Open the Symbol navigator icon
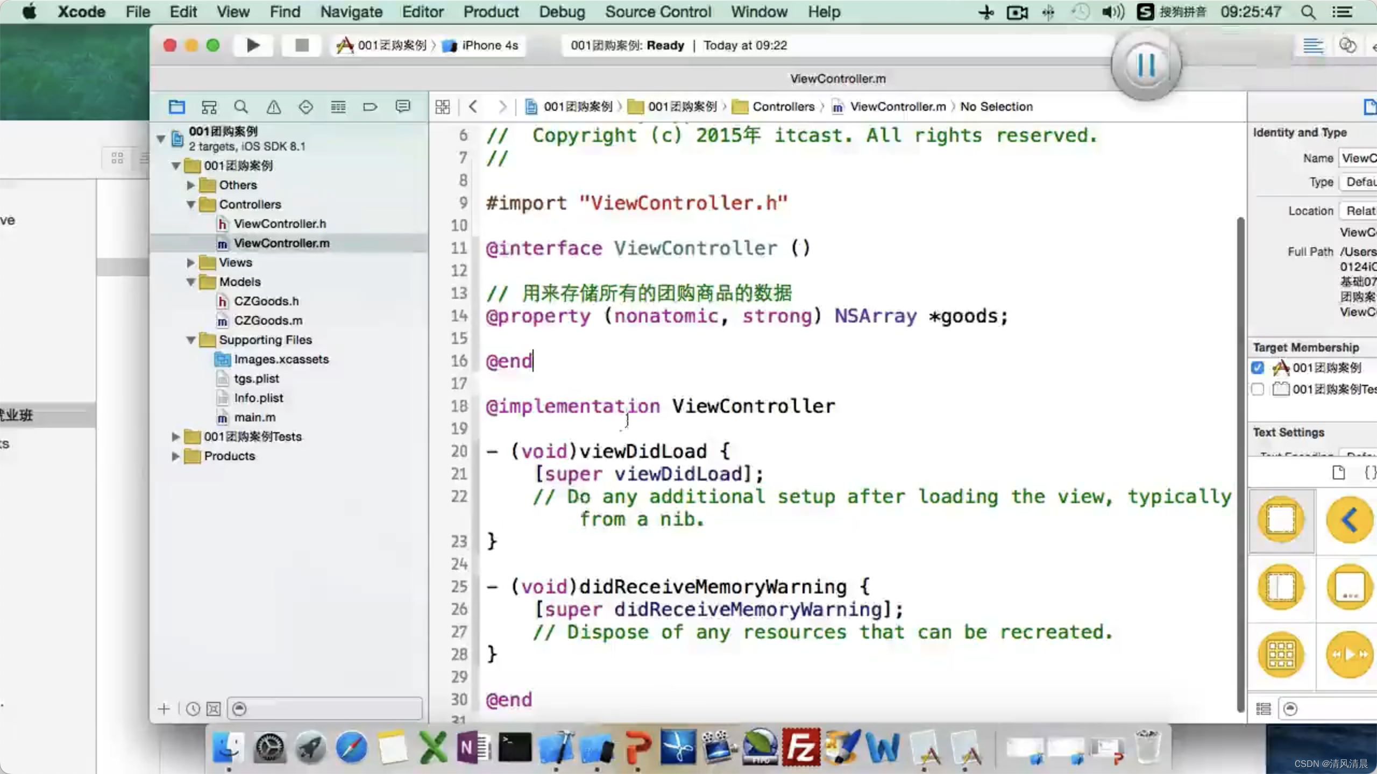The width and height of the screenshot is (1377, 774). 209,107
